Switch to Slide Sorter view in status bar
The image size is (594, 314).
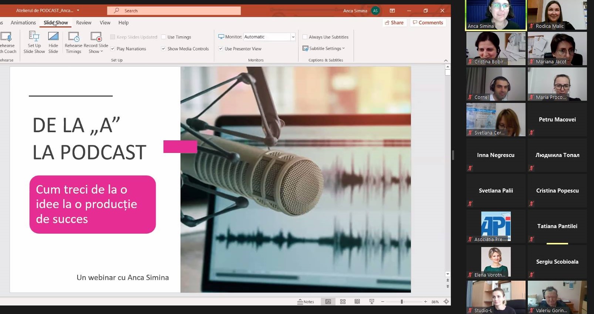343,302
